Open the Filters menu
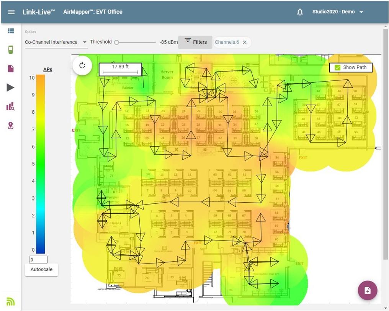 (195, 42)
